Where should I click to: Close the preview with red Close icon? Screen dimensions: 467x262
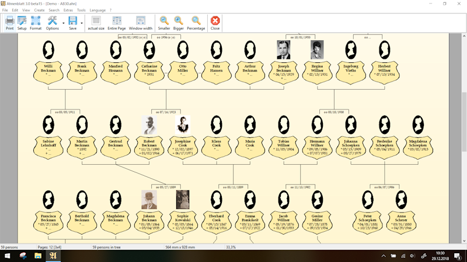(215, 23)
